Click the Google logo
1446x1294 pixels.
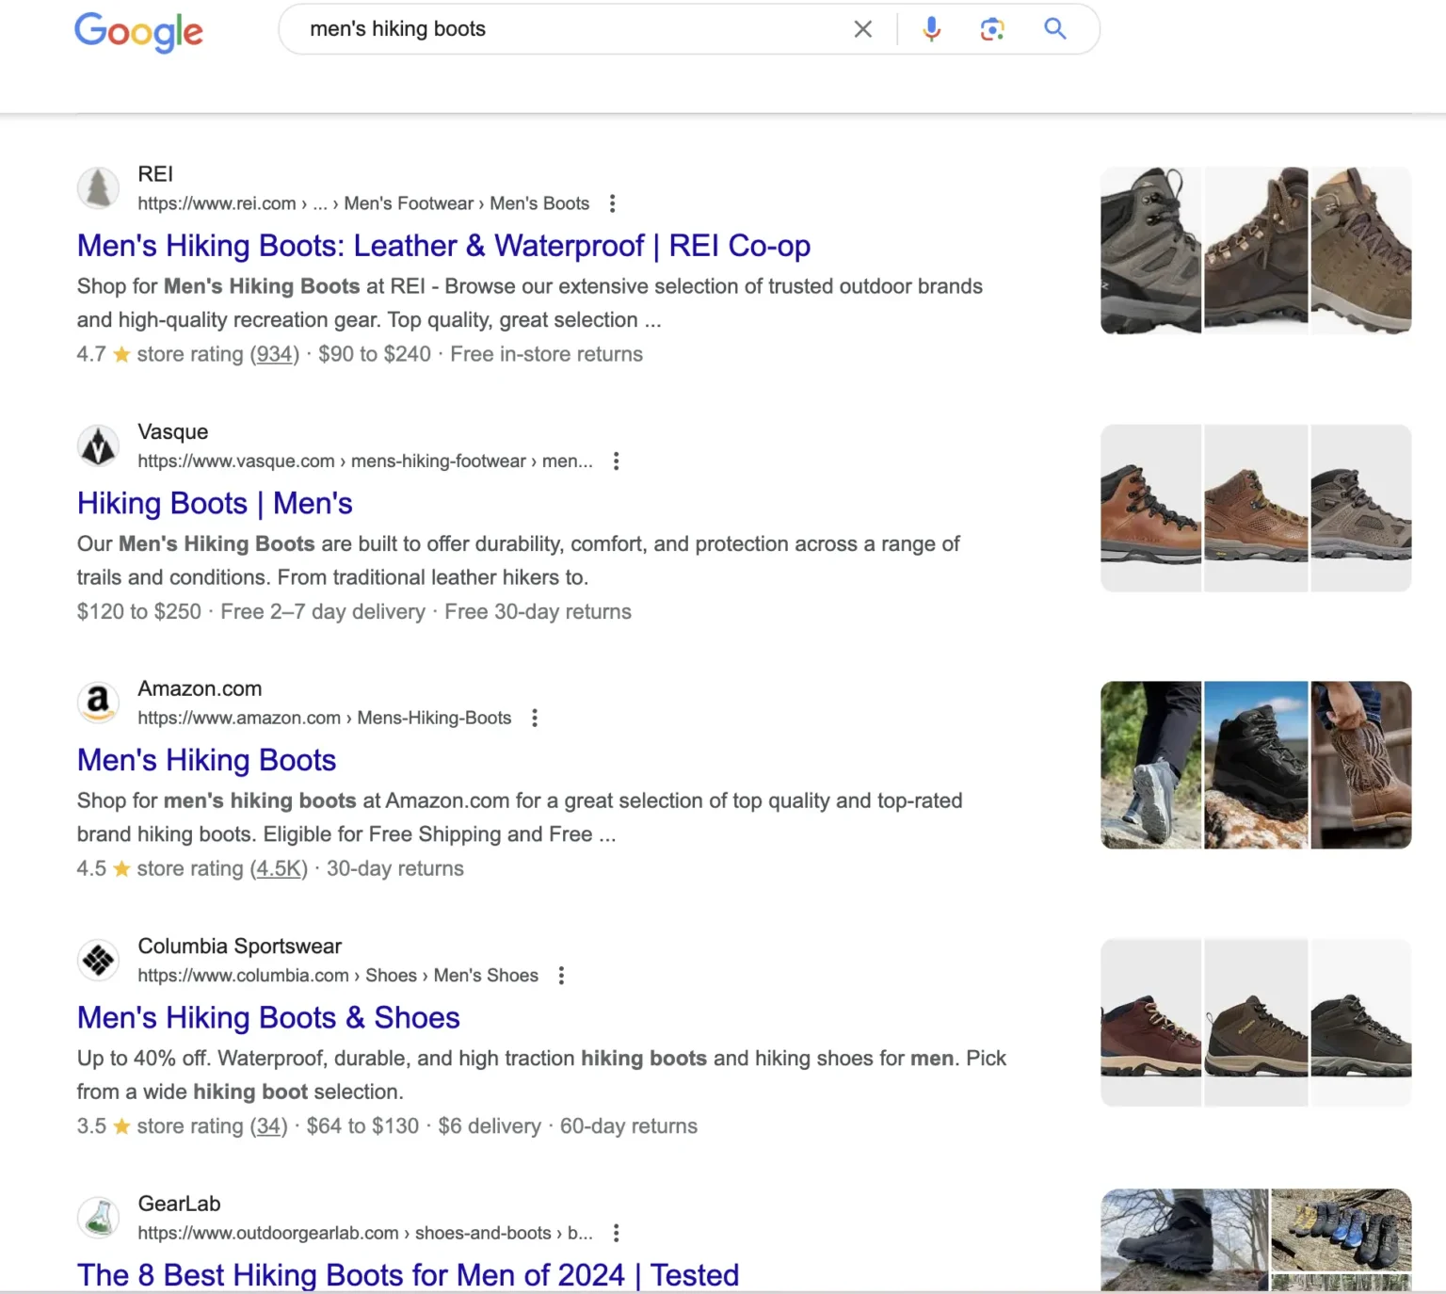[138, 32]
